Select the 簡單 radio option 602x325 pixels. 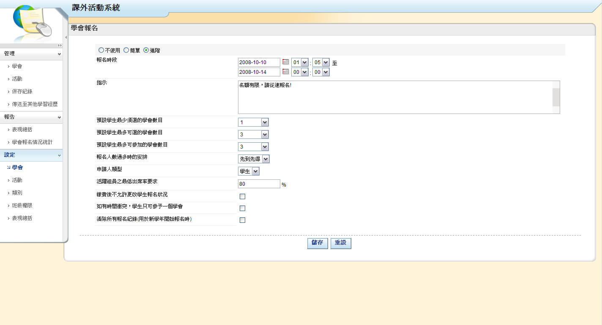point(126,50)
